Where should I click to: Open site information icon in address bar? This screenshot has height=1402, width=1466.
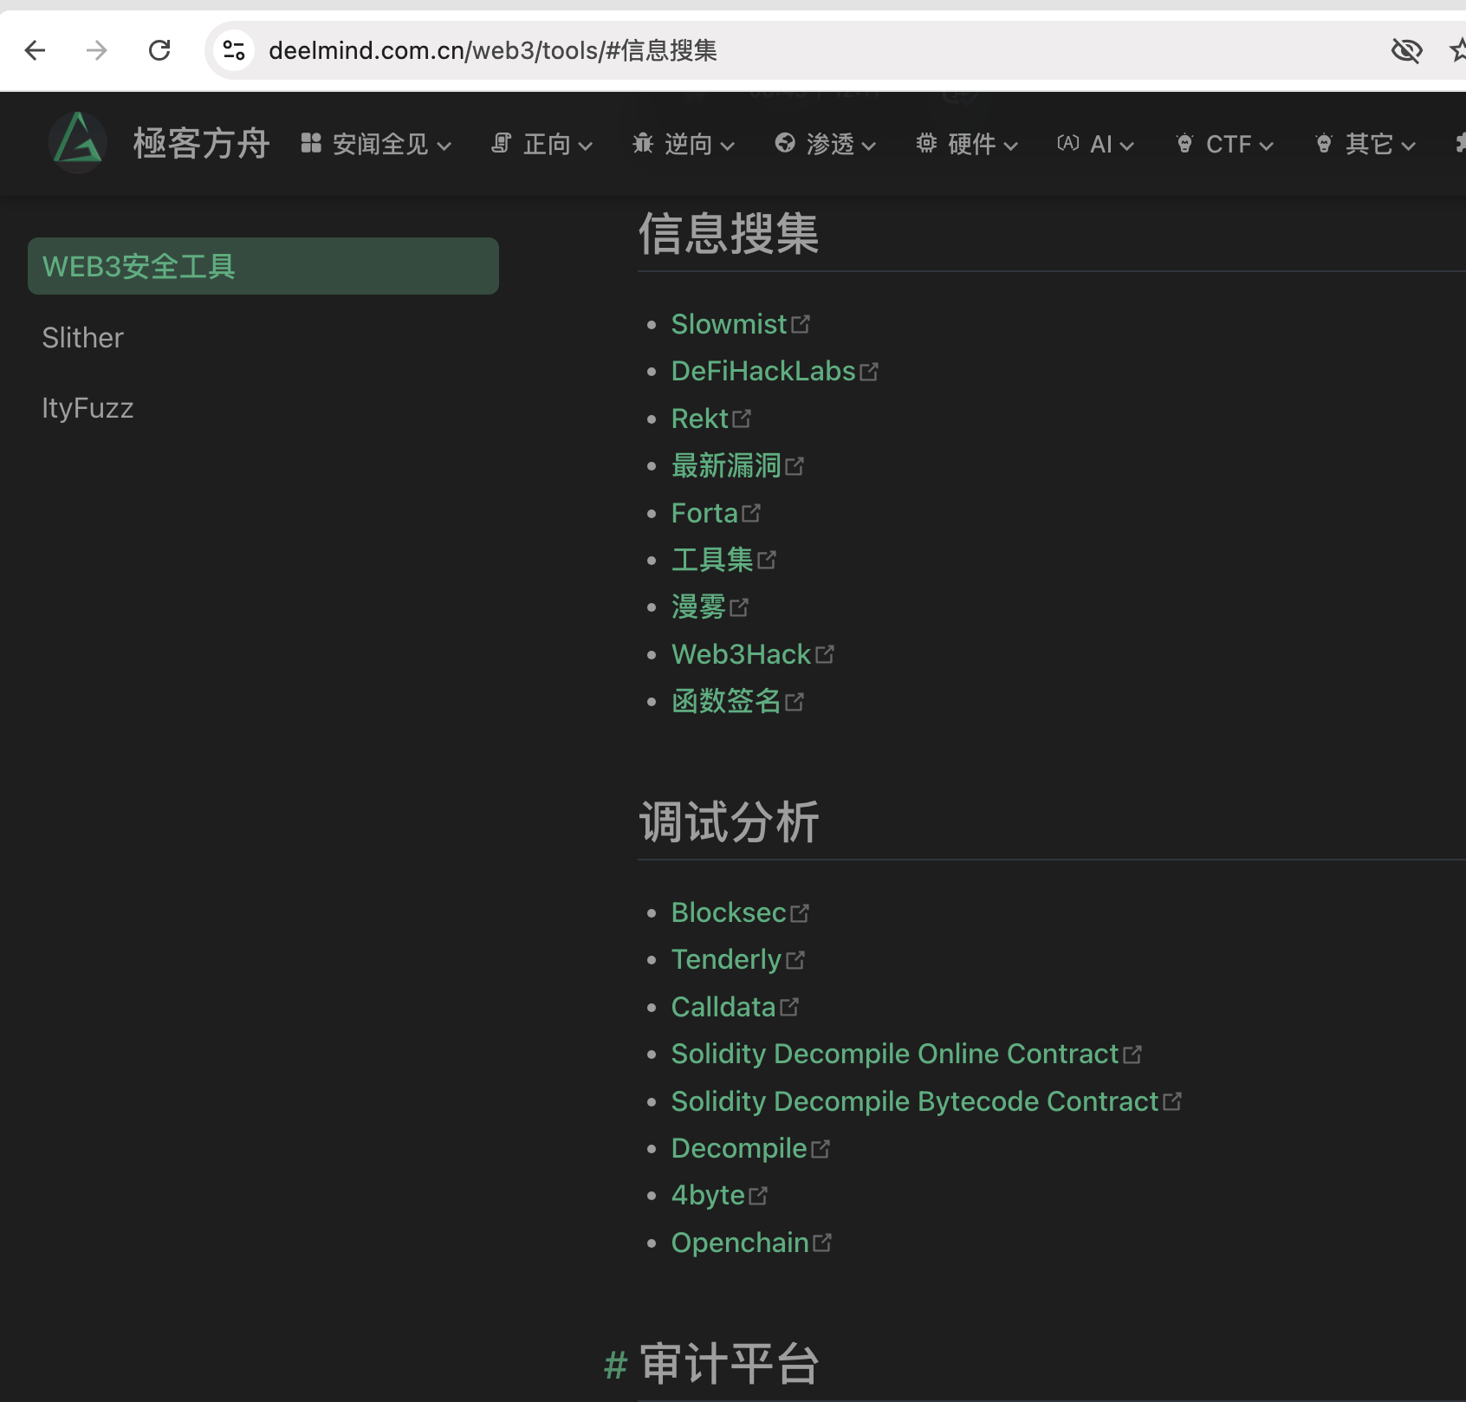click(234, 50)
